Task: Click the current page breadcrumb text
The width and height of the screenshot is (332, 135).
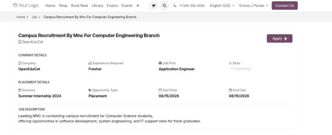Action: pos(90,17)
